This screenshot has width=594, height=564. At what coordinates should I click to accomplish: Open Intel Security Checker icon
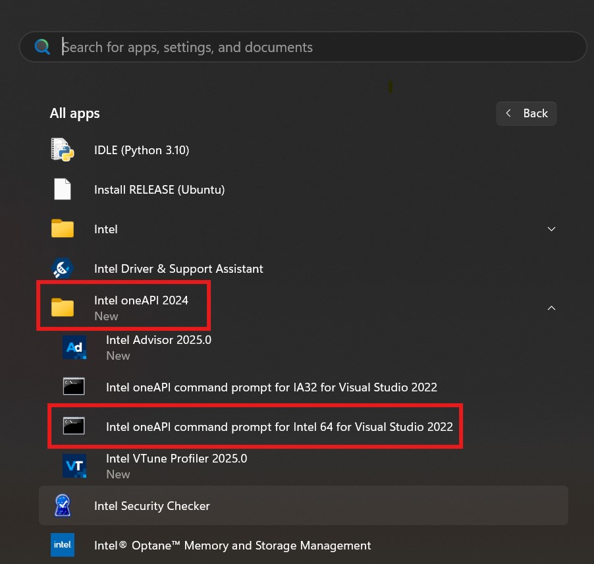coord(63,506)
